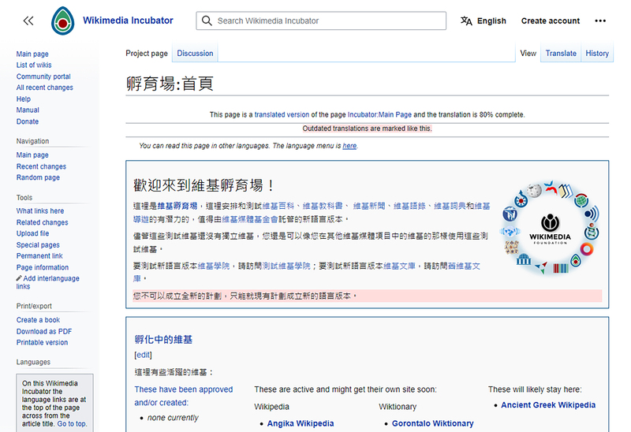Click the Upload file link
This screenshot has width=631, height=432.
tap(32, 233)
